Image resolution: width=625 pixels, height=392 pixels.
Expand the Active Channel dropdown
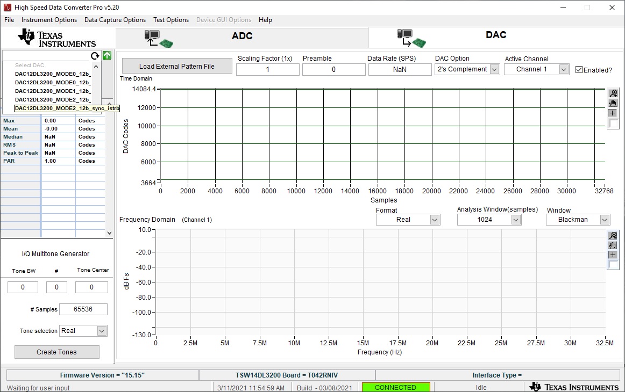(564, 69)
